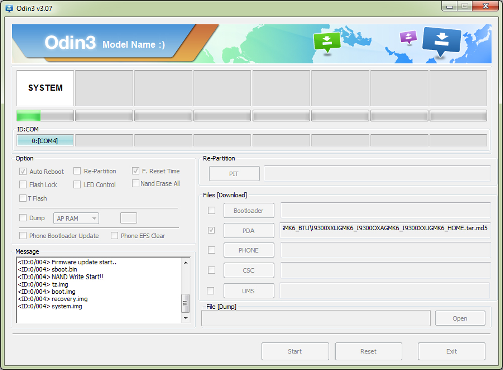Close the Odin3 window

pos(485,6)
